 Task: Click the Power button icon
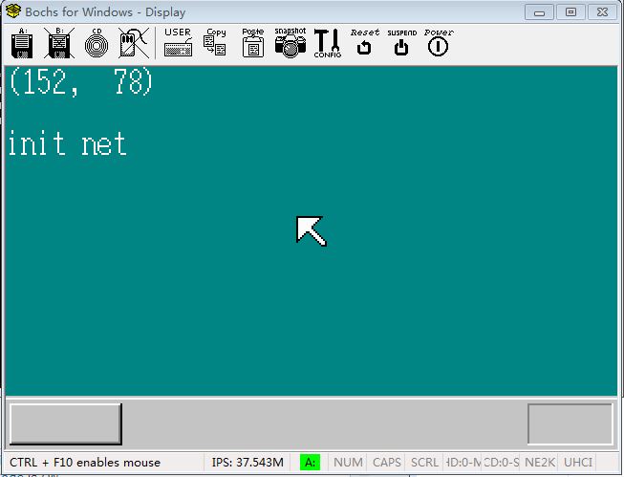click(x=439, y=43)
